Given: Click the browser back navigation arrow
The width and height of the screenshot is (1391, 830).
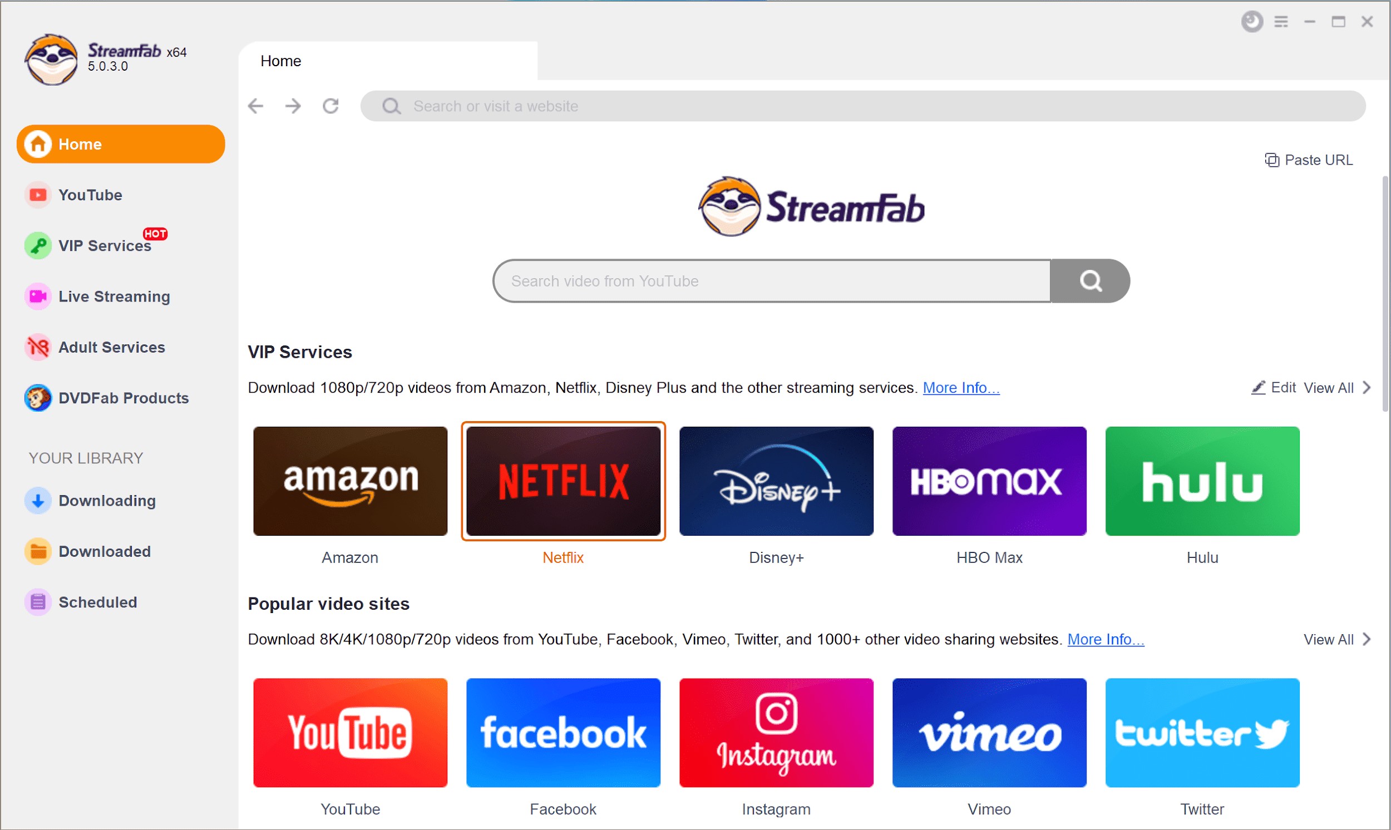Looking at the screenshot, I should pos(257,105).
